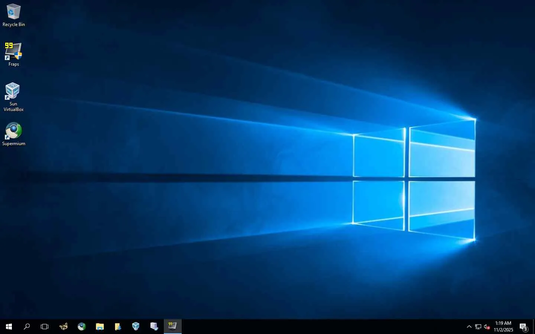
Task: Launch Supermium browser from the taskbar
Action: tap(82, 327)
